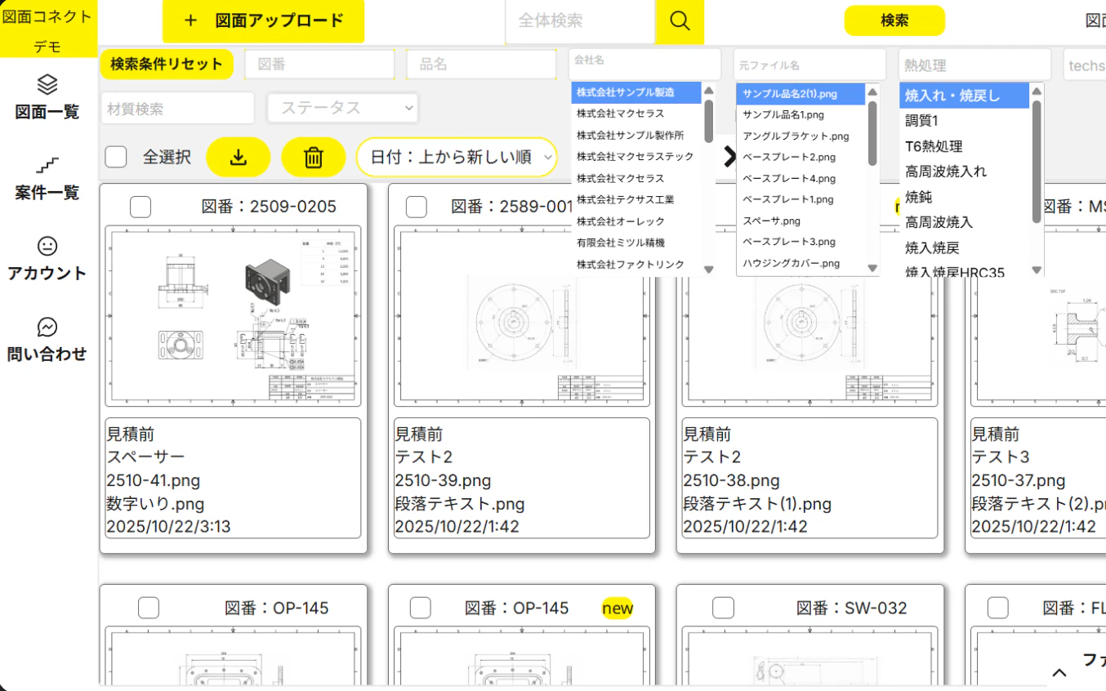Open drawing thumbnail of 2589-001 card
This screenshot has width=1106, height=691.
point(522,315)
